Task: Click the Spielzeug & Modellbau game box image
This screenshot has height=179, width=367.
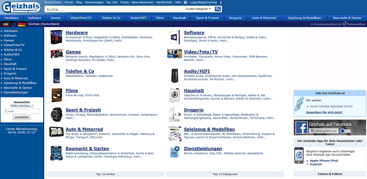Action: pos(175,134)
